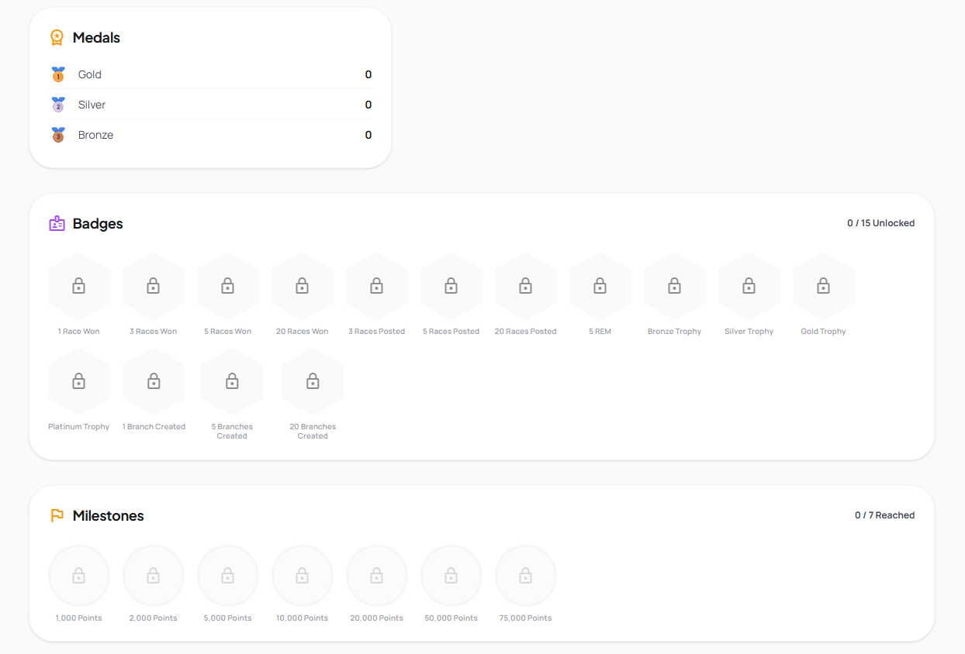
Task: Click the 'Platinum Trophy' label
Action: click(79, 427)
